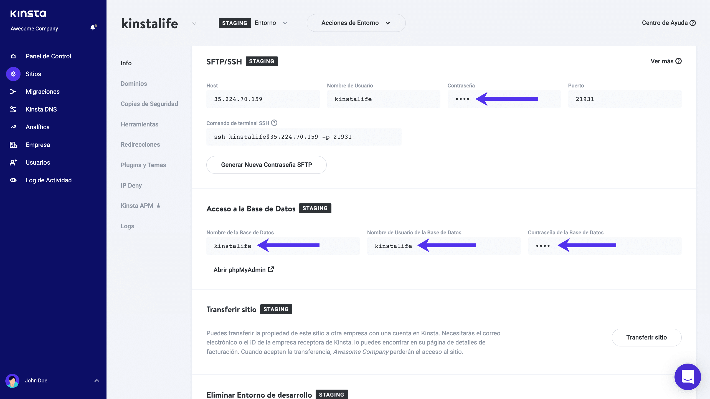Click the SFTP Contraseña hidden field
This screenshot has width=710, height=399.
click(x=463, y=99)
